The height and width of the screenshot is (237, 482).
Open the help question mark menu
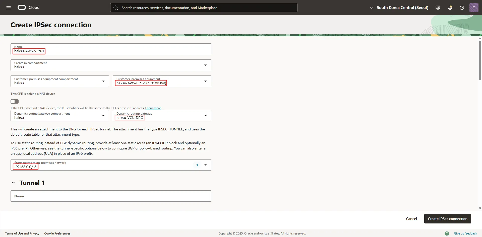462,8
